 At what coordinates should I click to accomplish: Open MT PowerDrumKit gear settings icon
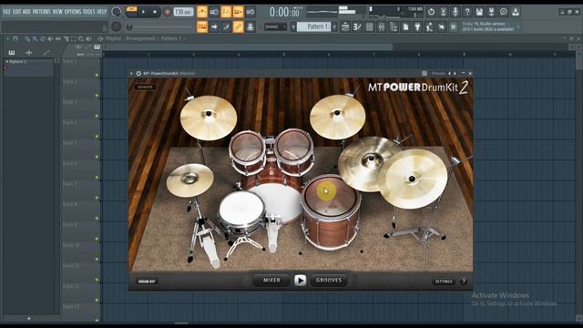138,74
